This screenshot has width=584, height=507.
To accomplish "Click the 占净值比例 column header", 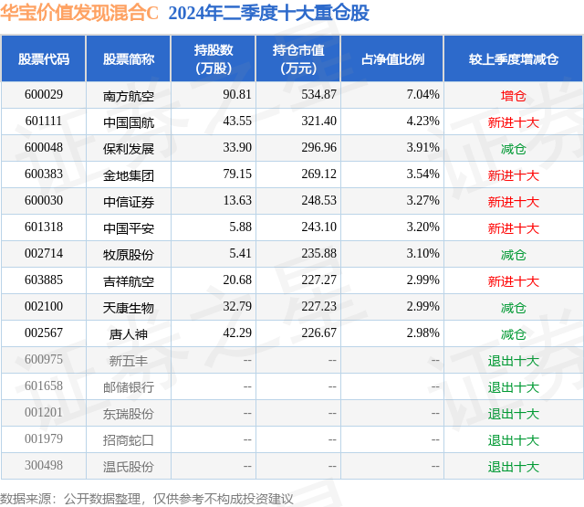I will coord(392,58).
